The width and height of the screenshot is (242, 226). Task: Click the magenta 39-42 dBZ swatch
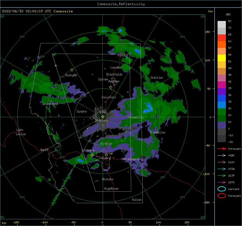(222, 85)
